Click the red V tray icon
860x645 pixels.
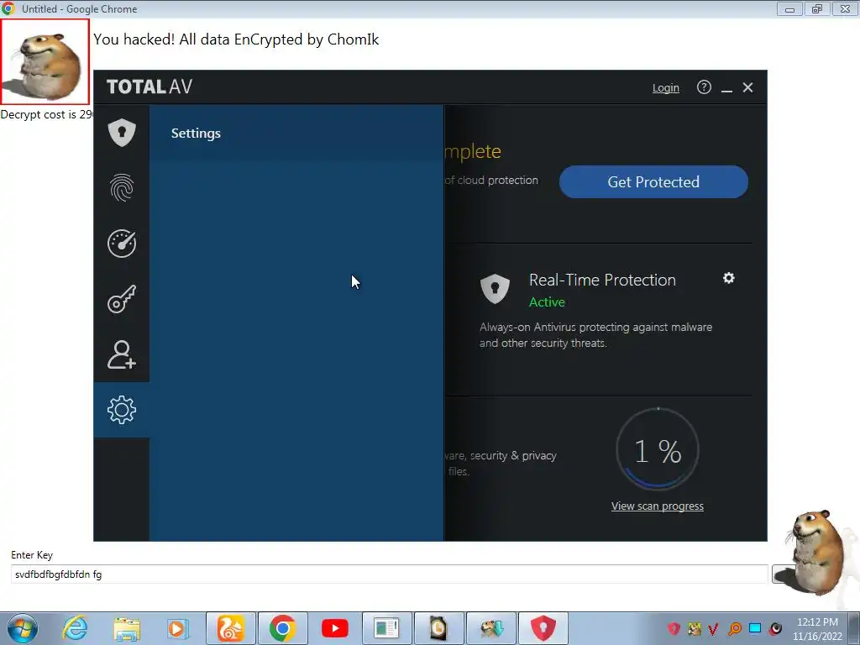714,628
